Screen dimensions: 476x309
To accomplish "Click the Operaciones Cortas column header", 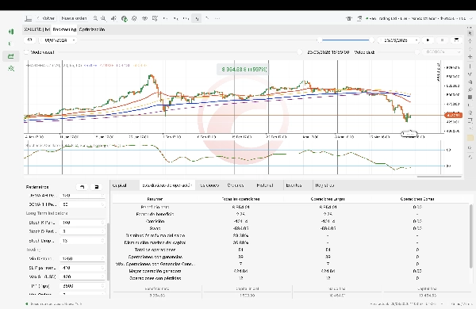I will coord(417,199).
